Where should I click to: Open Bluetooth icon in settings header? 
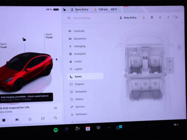tap(168, 17)
